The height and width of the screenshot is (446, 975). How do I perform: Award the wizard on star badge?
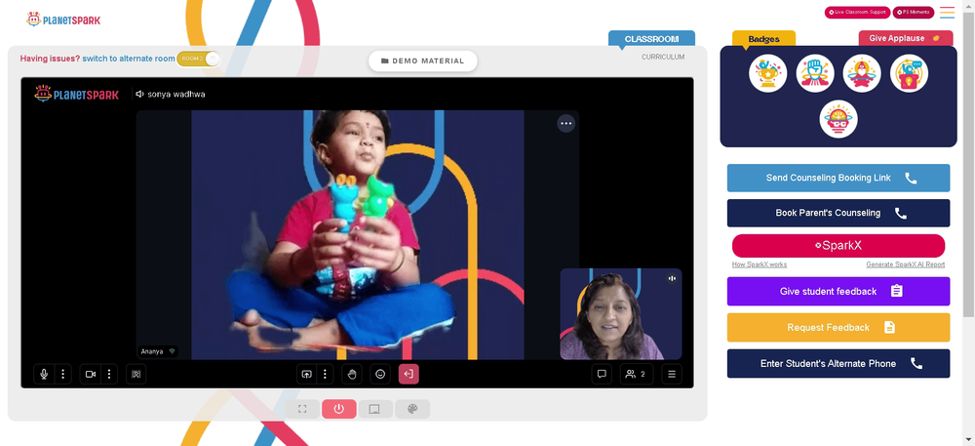coord(862,73)
